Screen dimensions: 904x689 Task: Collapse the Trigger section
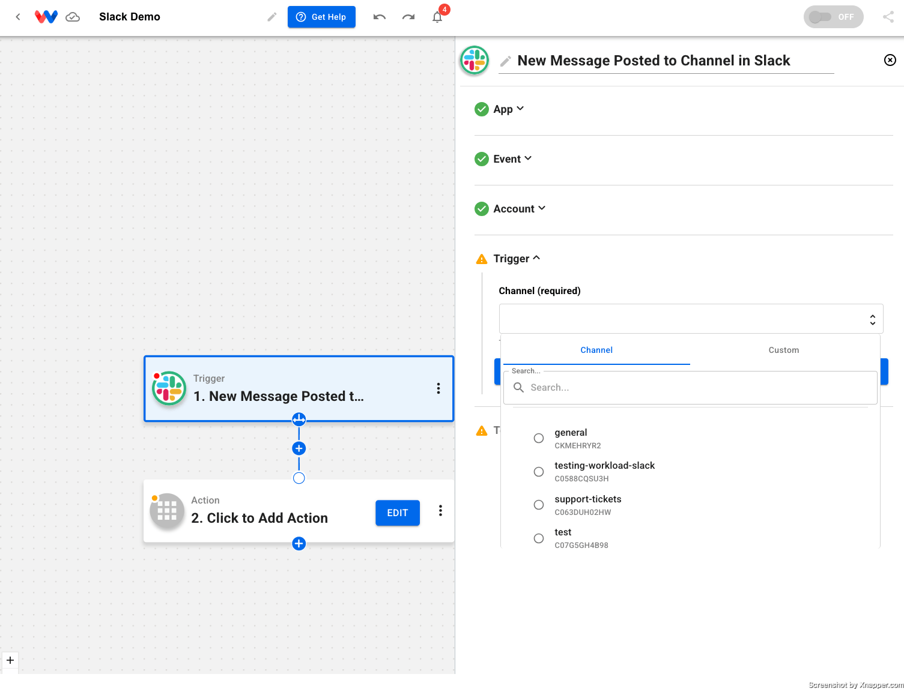[x=517, y=259]
